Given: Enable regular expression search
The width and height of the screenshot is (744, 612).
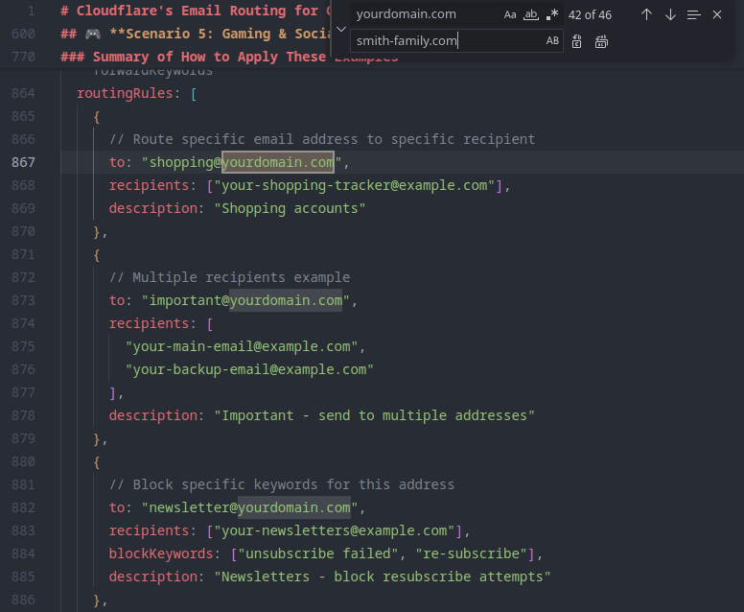Looking at the screenshot, I should (x=552, y=15).
